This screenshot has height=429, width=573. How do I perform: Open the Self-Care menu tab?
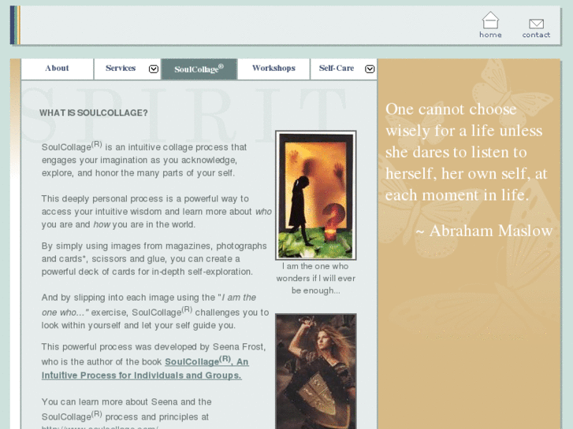(x=337, y=68)
